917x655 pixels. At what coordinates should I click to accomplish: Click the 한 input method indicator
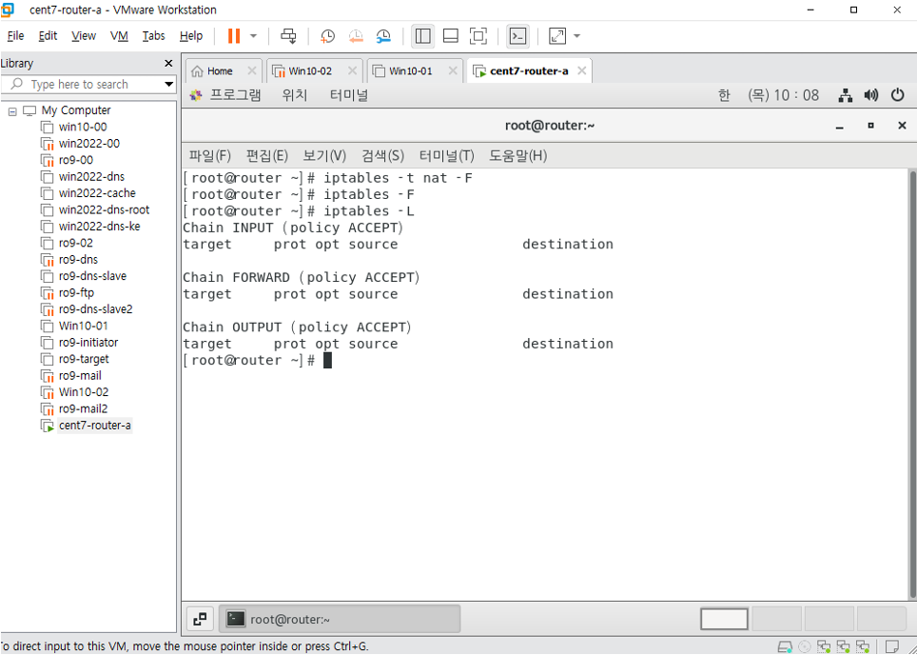coord(724,95)
